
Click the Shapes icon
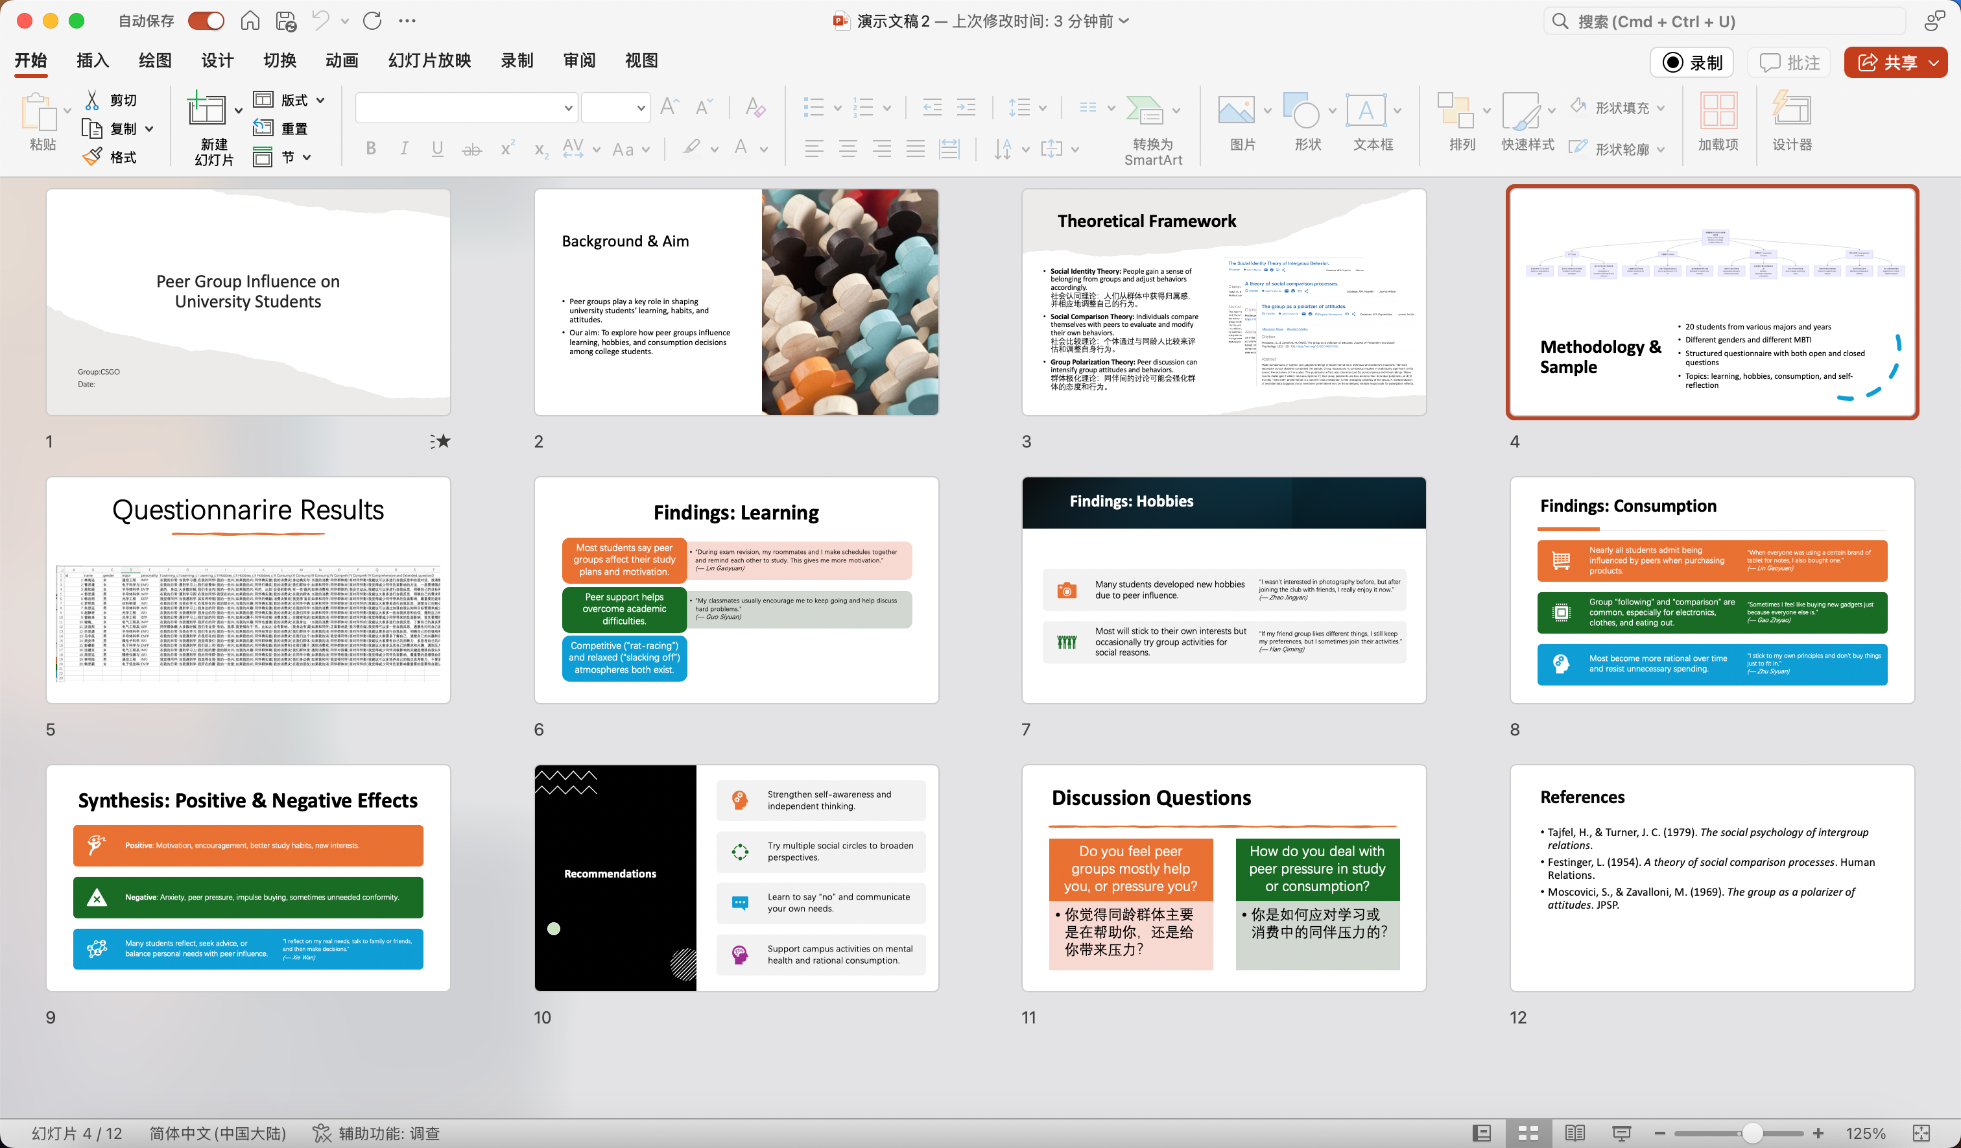click(x=1300, y=110)
